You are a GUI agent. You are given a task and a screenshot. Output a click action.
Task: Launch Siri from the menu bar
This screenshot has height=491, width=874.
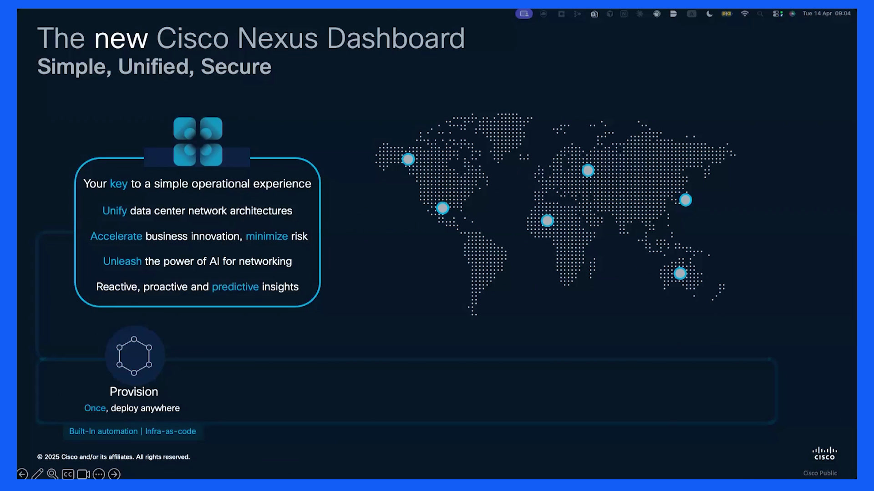point(793,14)
